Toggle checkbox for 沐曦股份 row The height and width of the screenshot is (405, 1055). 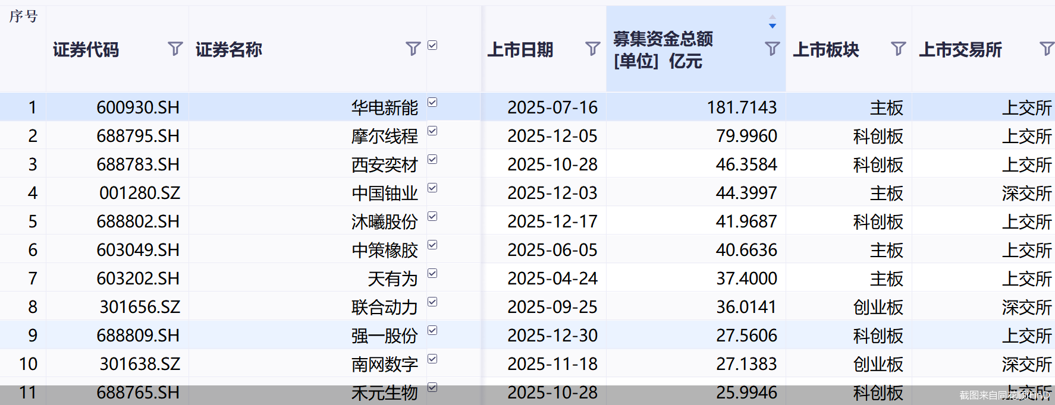[432, 216]
